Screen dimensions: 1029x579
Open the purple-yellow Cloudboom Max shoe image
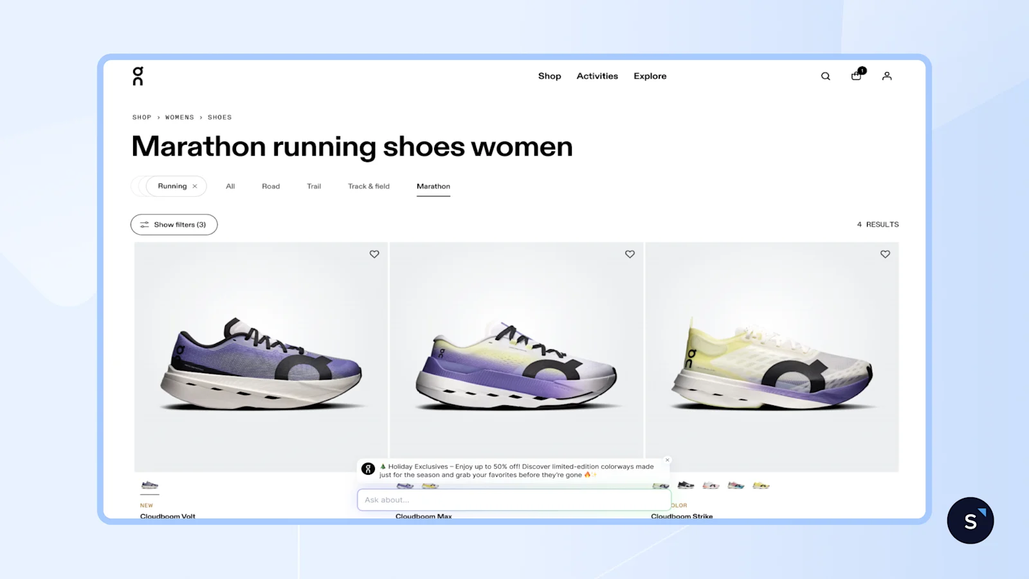tap(516, 357)
